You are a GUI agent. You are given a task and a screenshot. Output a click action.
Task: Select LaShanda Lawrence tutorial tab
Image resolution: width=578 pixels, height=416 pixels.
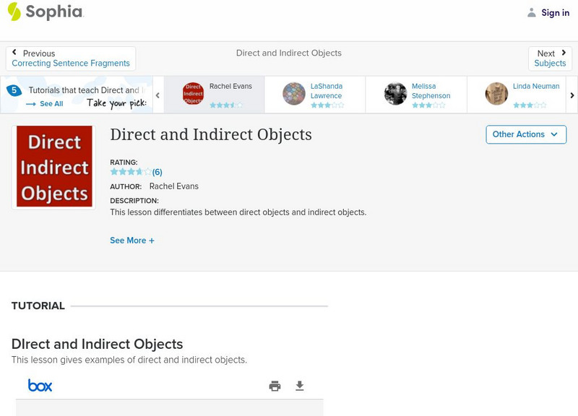[314, 95]
